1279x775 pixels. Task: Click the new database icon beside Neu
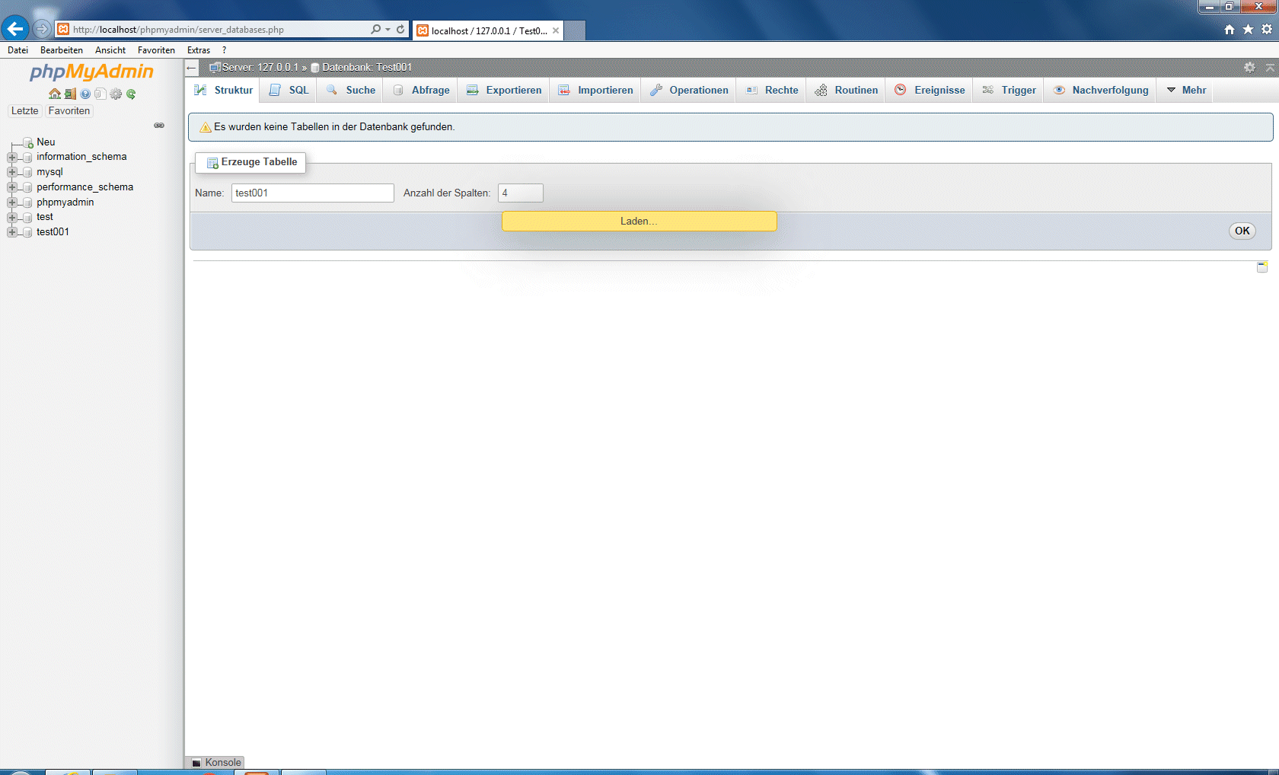pos(27,142)
